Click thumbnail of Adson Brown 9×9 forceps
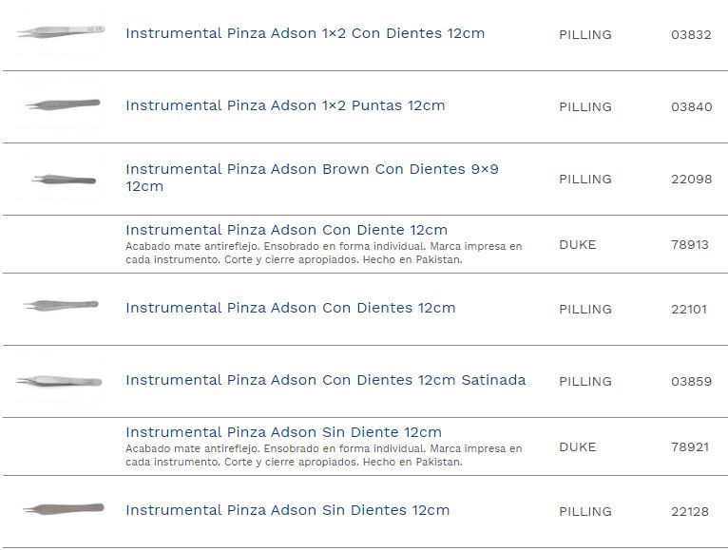This screenshot has height=550, width=728. [64, 178]
